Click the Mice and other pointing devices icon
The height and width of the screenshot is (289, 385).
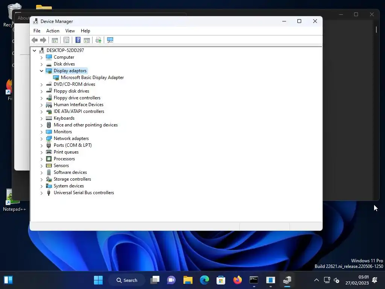click(x=49, y=125)
